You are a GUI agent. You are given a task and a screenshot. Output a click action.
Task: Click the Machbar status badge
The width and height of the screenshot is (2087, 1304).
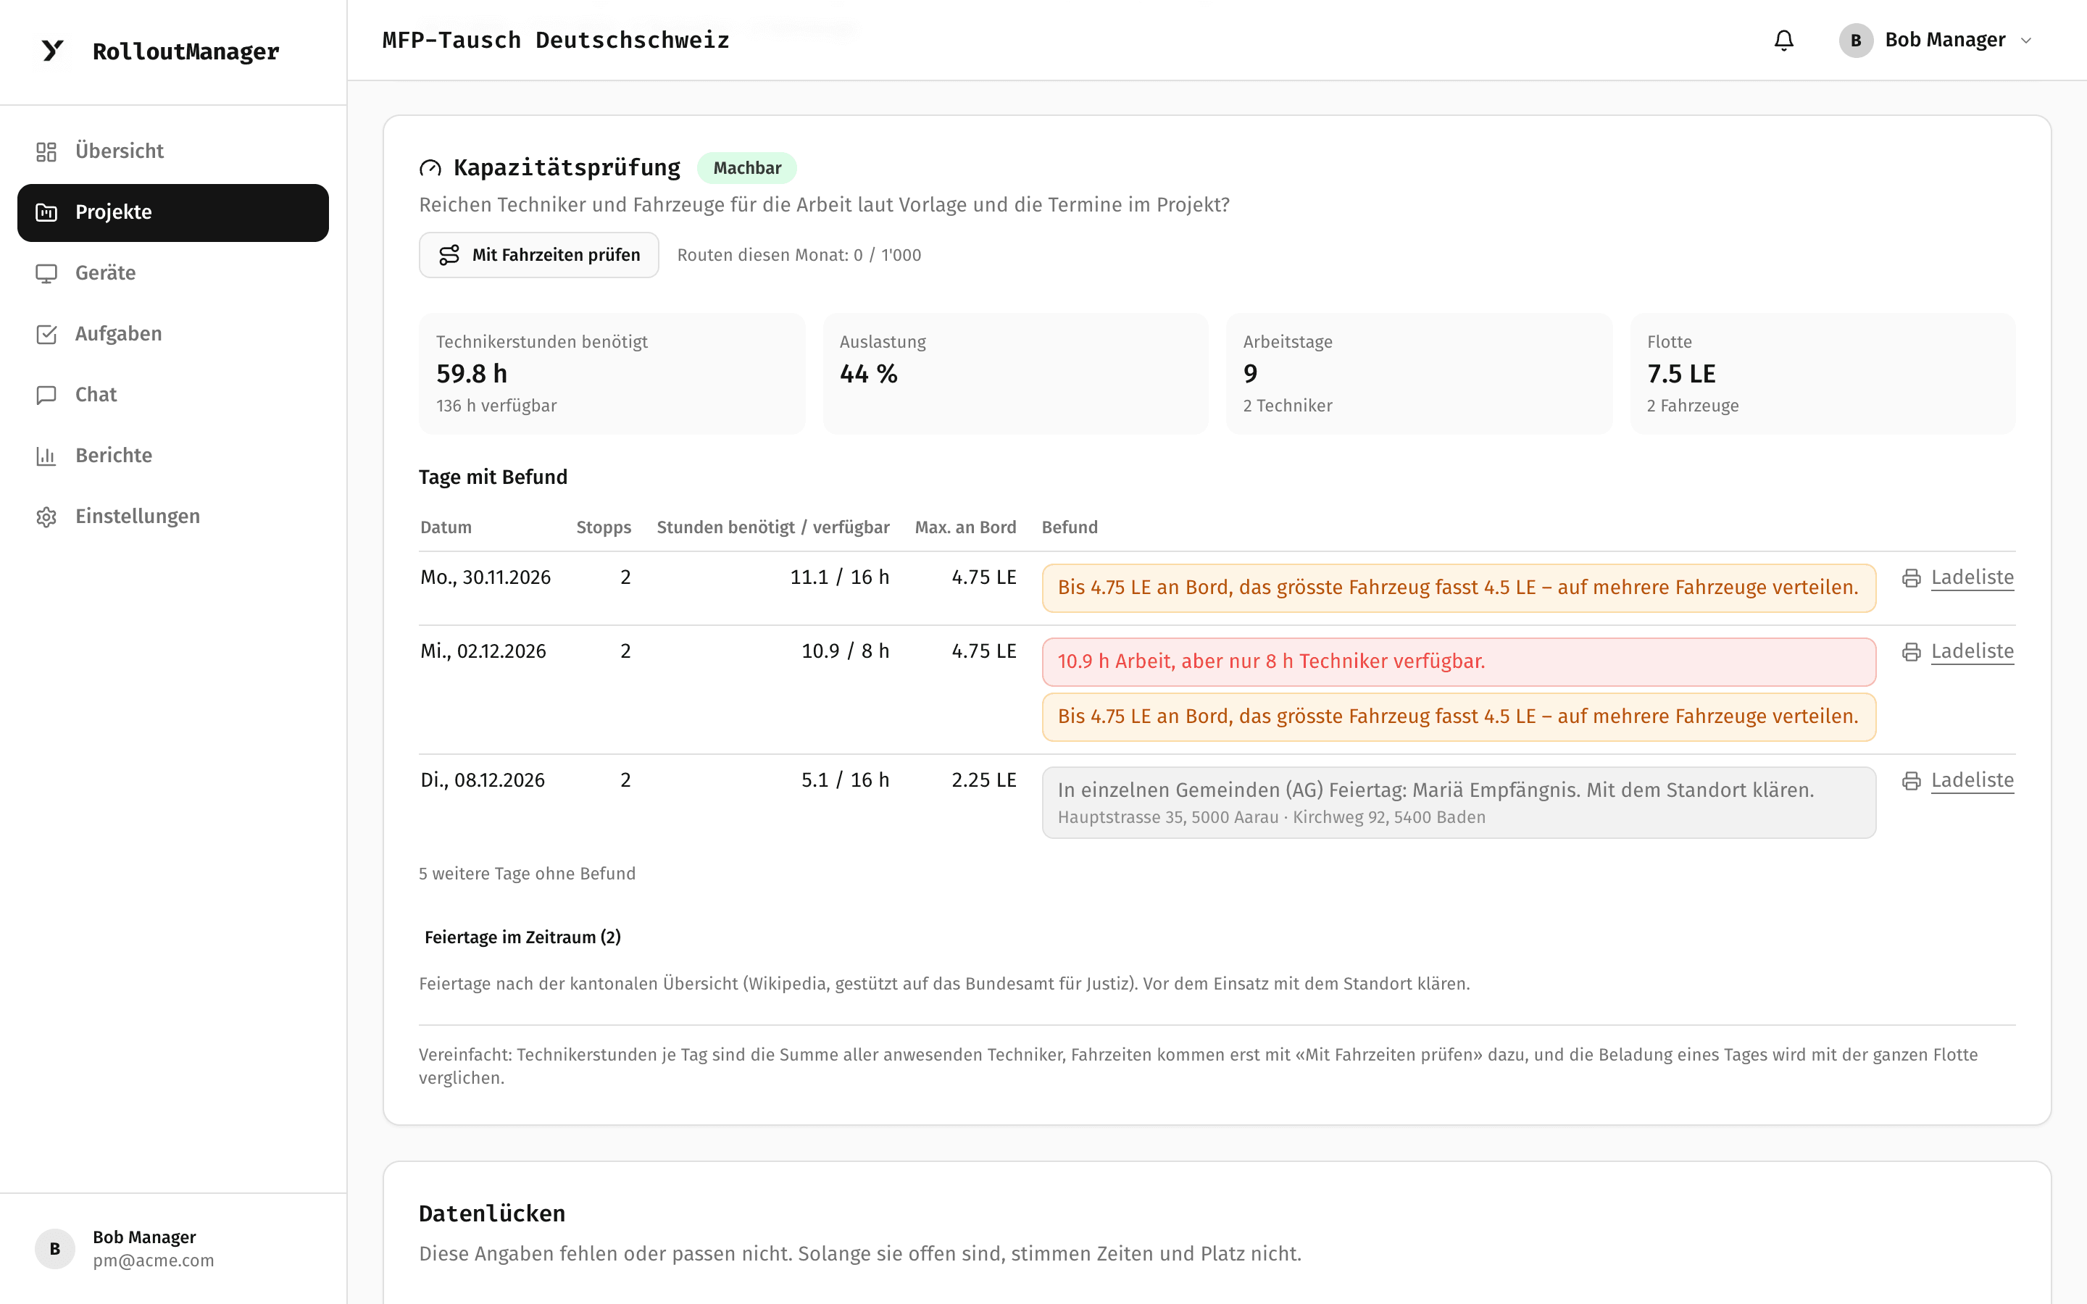747,168
